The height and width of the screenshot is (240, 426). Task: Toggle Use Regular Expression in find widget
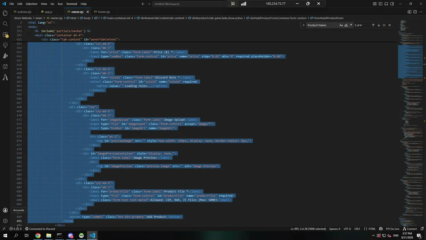pos(351,25)
